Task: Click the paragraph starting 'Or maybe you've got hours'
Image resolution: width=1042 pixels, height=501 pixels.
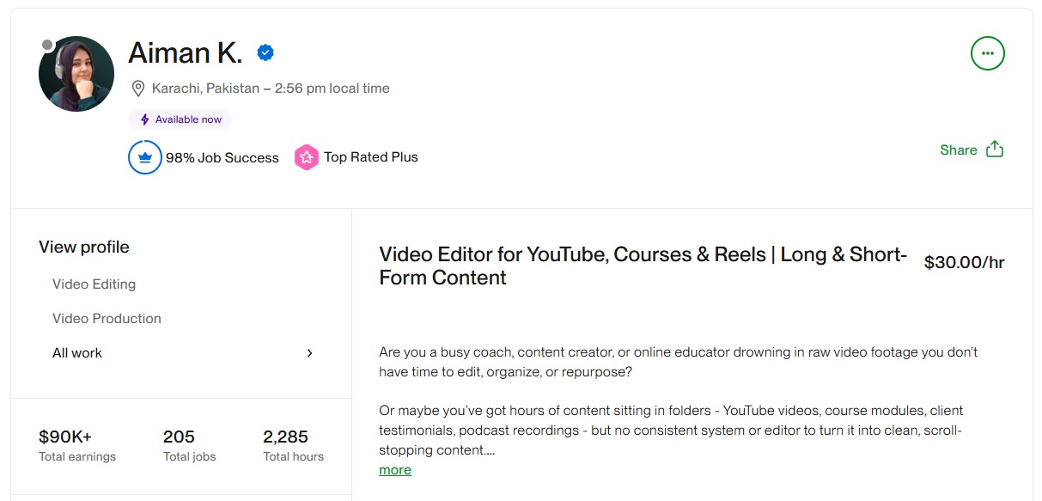Action: [x=671, y=431]
